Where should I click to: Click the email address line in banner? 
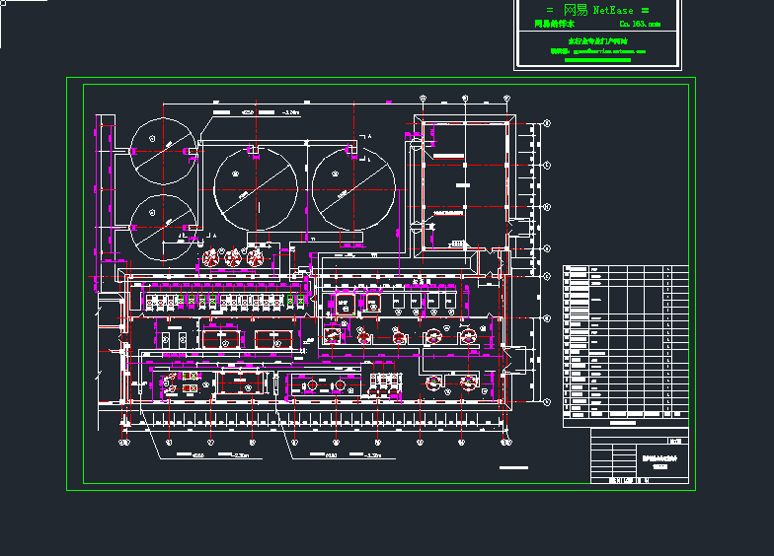click(597, 49)
